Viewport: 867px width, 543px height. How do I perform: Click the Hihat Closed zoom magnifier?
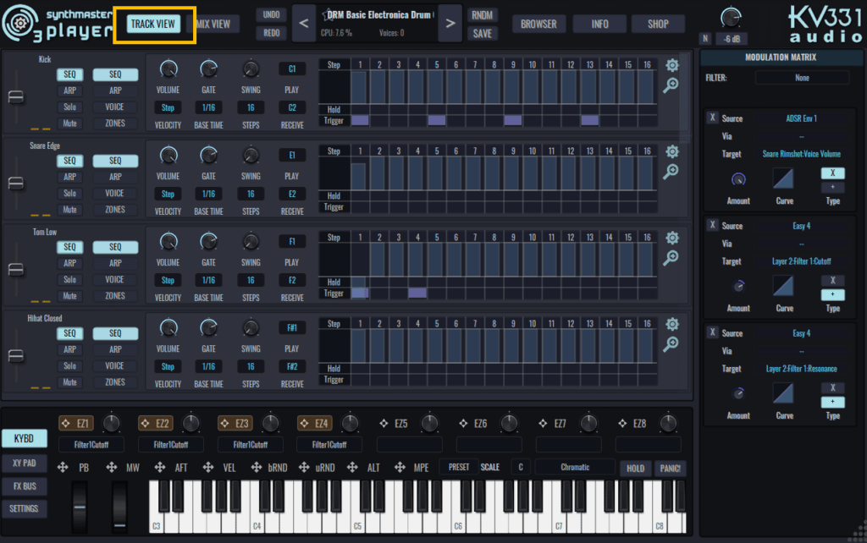click(x=671, y=343)
